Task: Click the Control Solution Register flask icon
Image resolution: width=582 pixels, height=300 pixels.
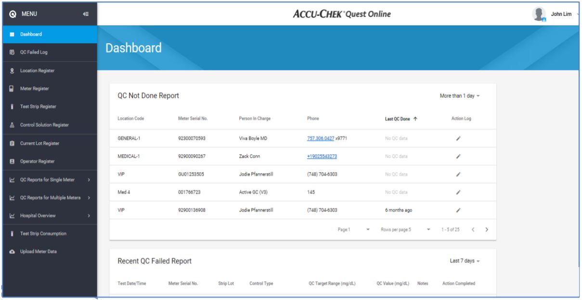Action: [11, 125]
